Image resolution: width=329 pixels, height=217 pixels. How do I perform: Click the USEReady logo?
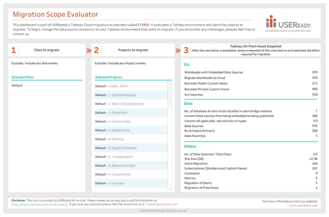(288, 24)
